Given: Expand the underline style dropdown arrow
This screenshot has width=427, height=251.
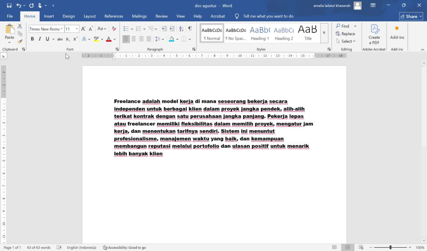Looking at the screenshot, I should click(53, 39).
